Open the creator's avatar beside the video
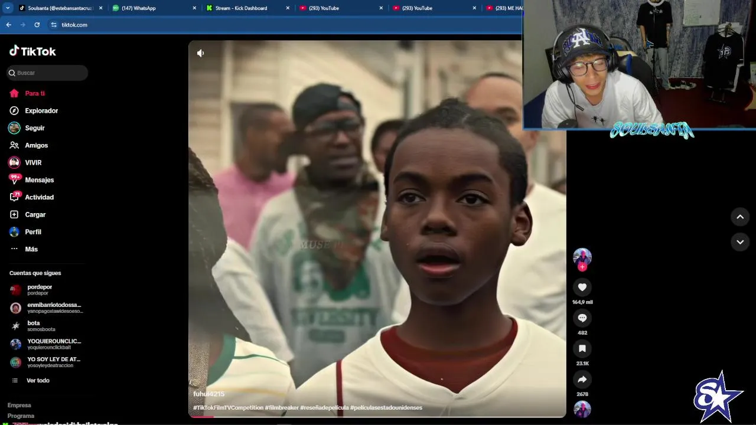The height and width of the screenshot is (425, 756). pos(582,257)
